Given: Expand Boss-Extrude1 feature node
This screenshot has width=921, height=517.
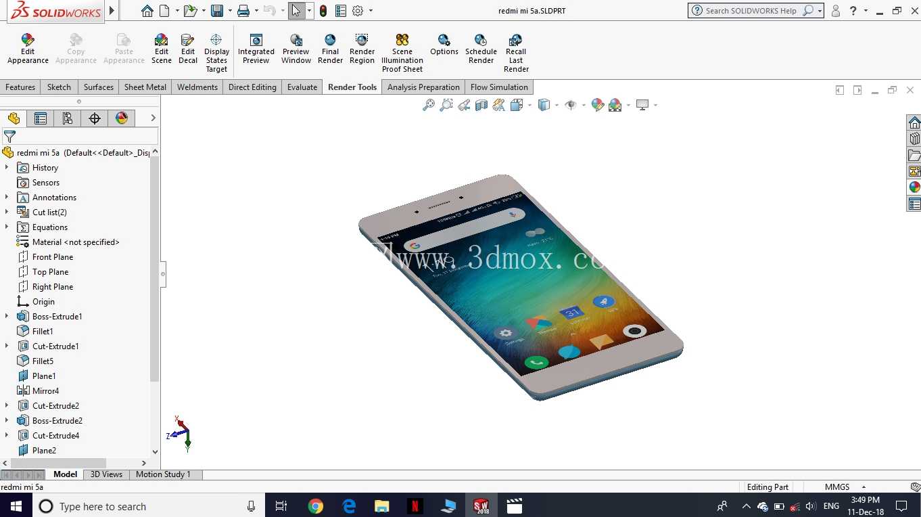Looking at the screenshot, I should (x=7, y=317).
